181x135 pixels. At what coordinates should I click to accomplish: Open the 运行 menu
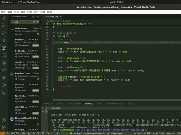point(36,12)
